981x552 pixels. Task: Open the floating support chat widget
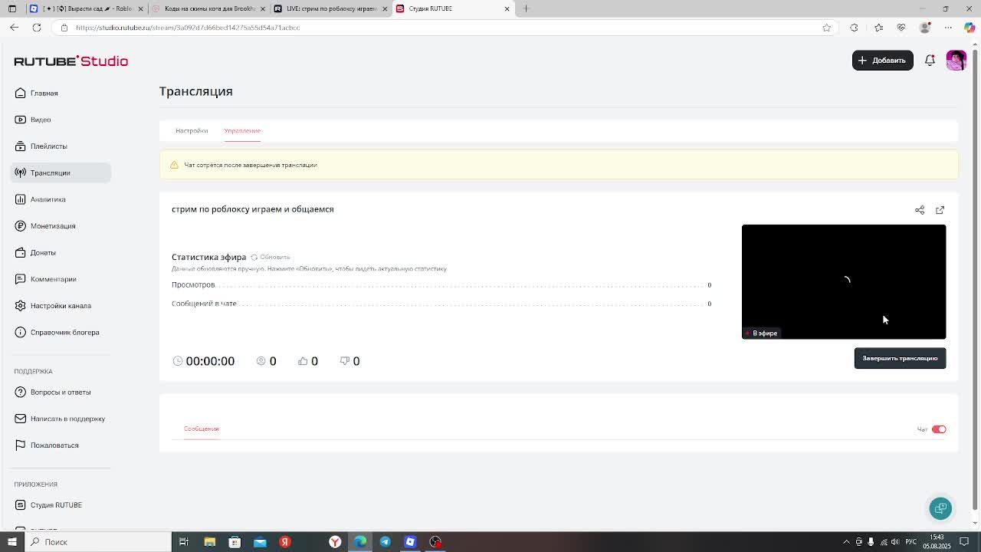tap(940, 508)
